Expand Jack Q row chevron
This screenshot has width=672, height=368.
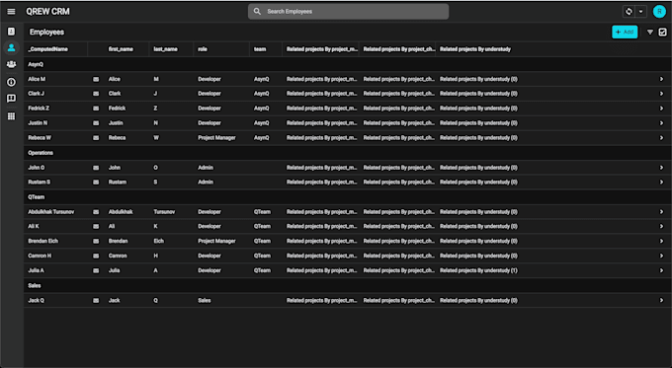click(661, 300)
